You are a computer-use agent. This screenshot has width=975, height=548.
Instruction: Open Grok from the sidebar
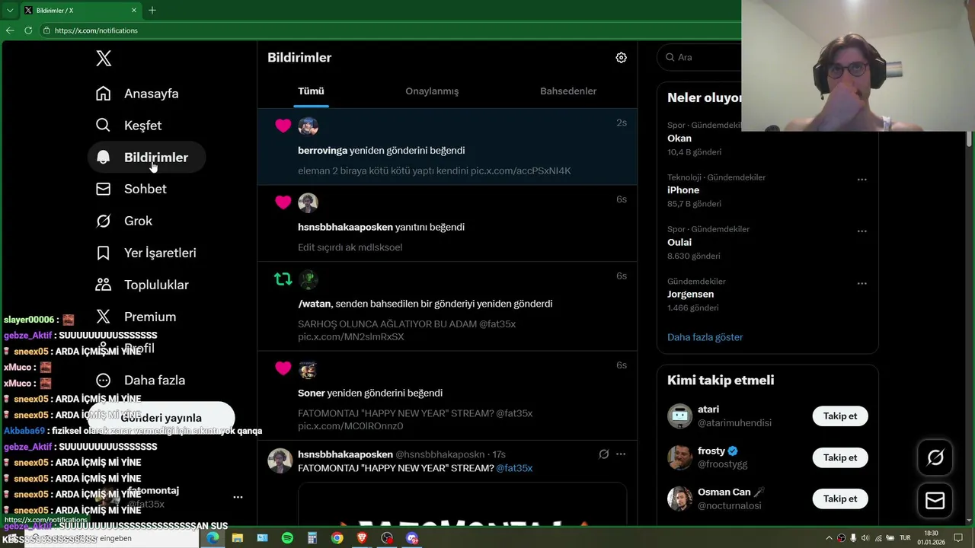[124, 221]
